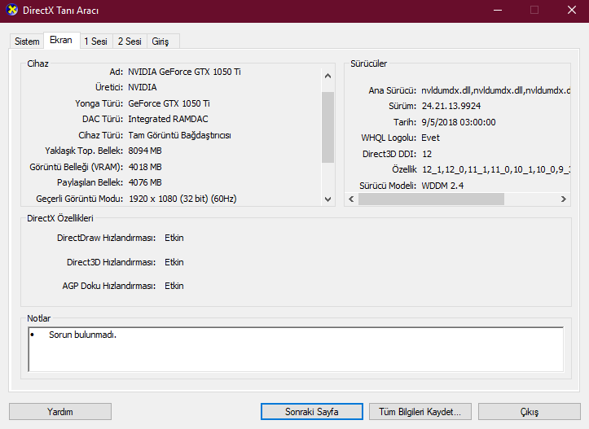Click the Direct3D DDI value 12
Image resolution: width=589 pixels, height=429 pixels.
pos(427,154)
